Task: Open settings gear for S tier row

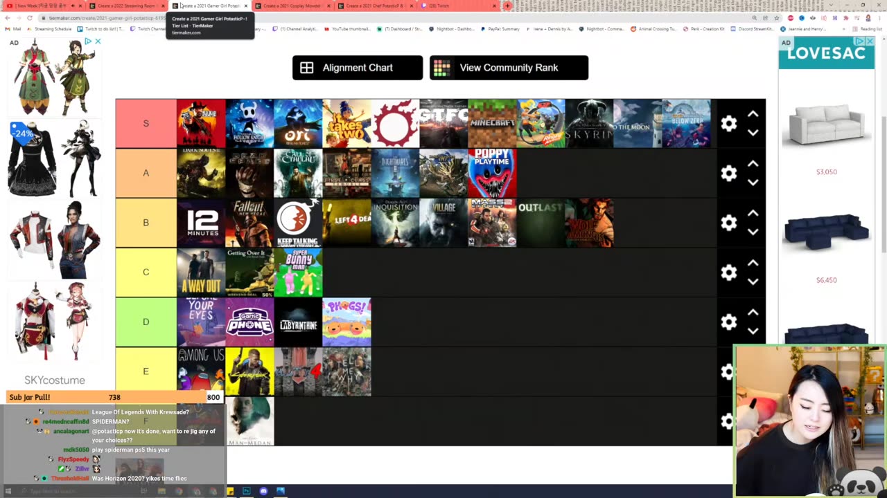Action: tap(728, 123)
